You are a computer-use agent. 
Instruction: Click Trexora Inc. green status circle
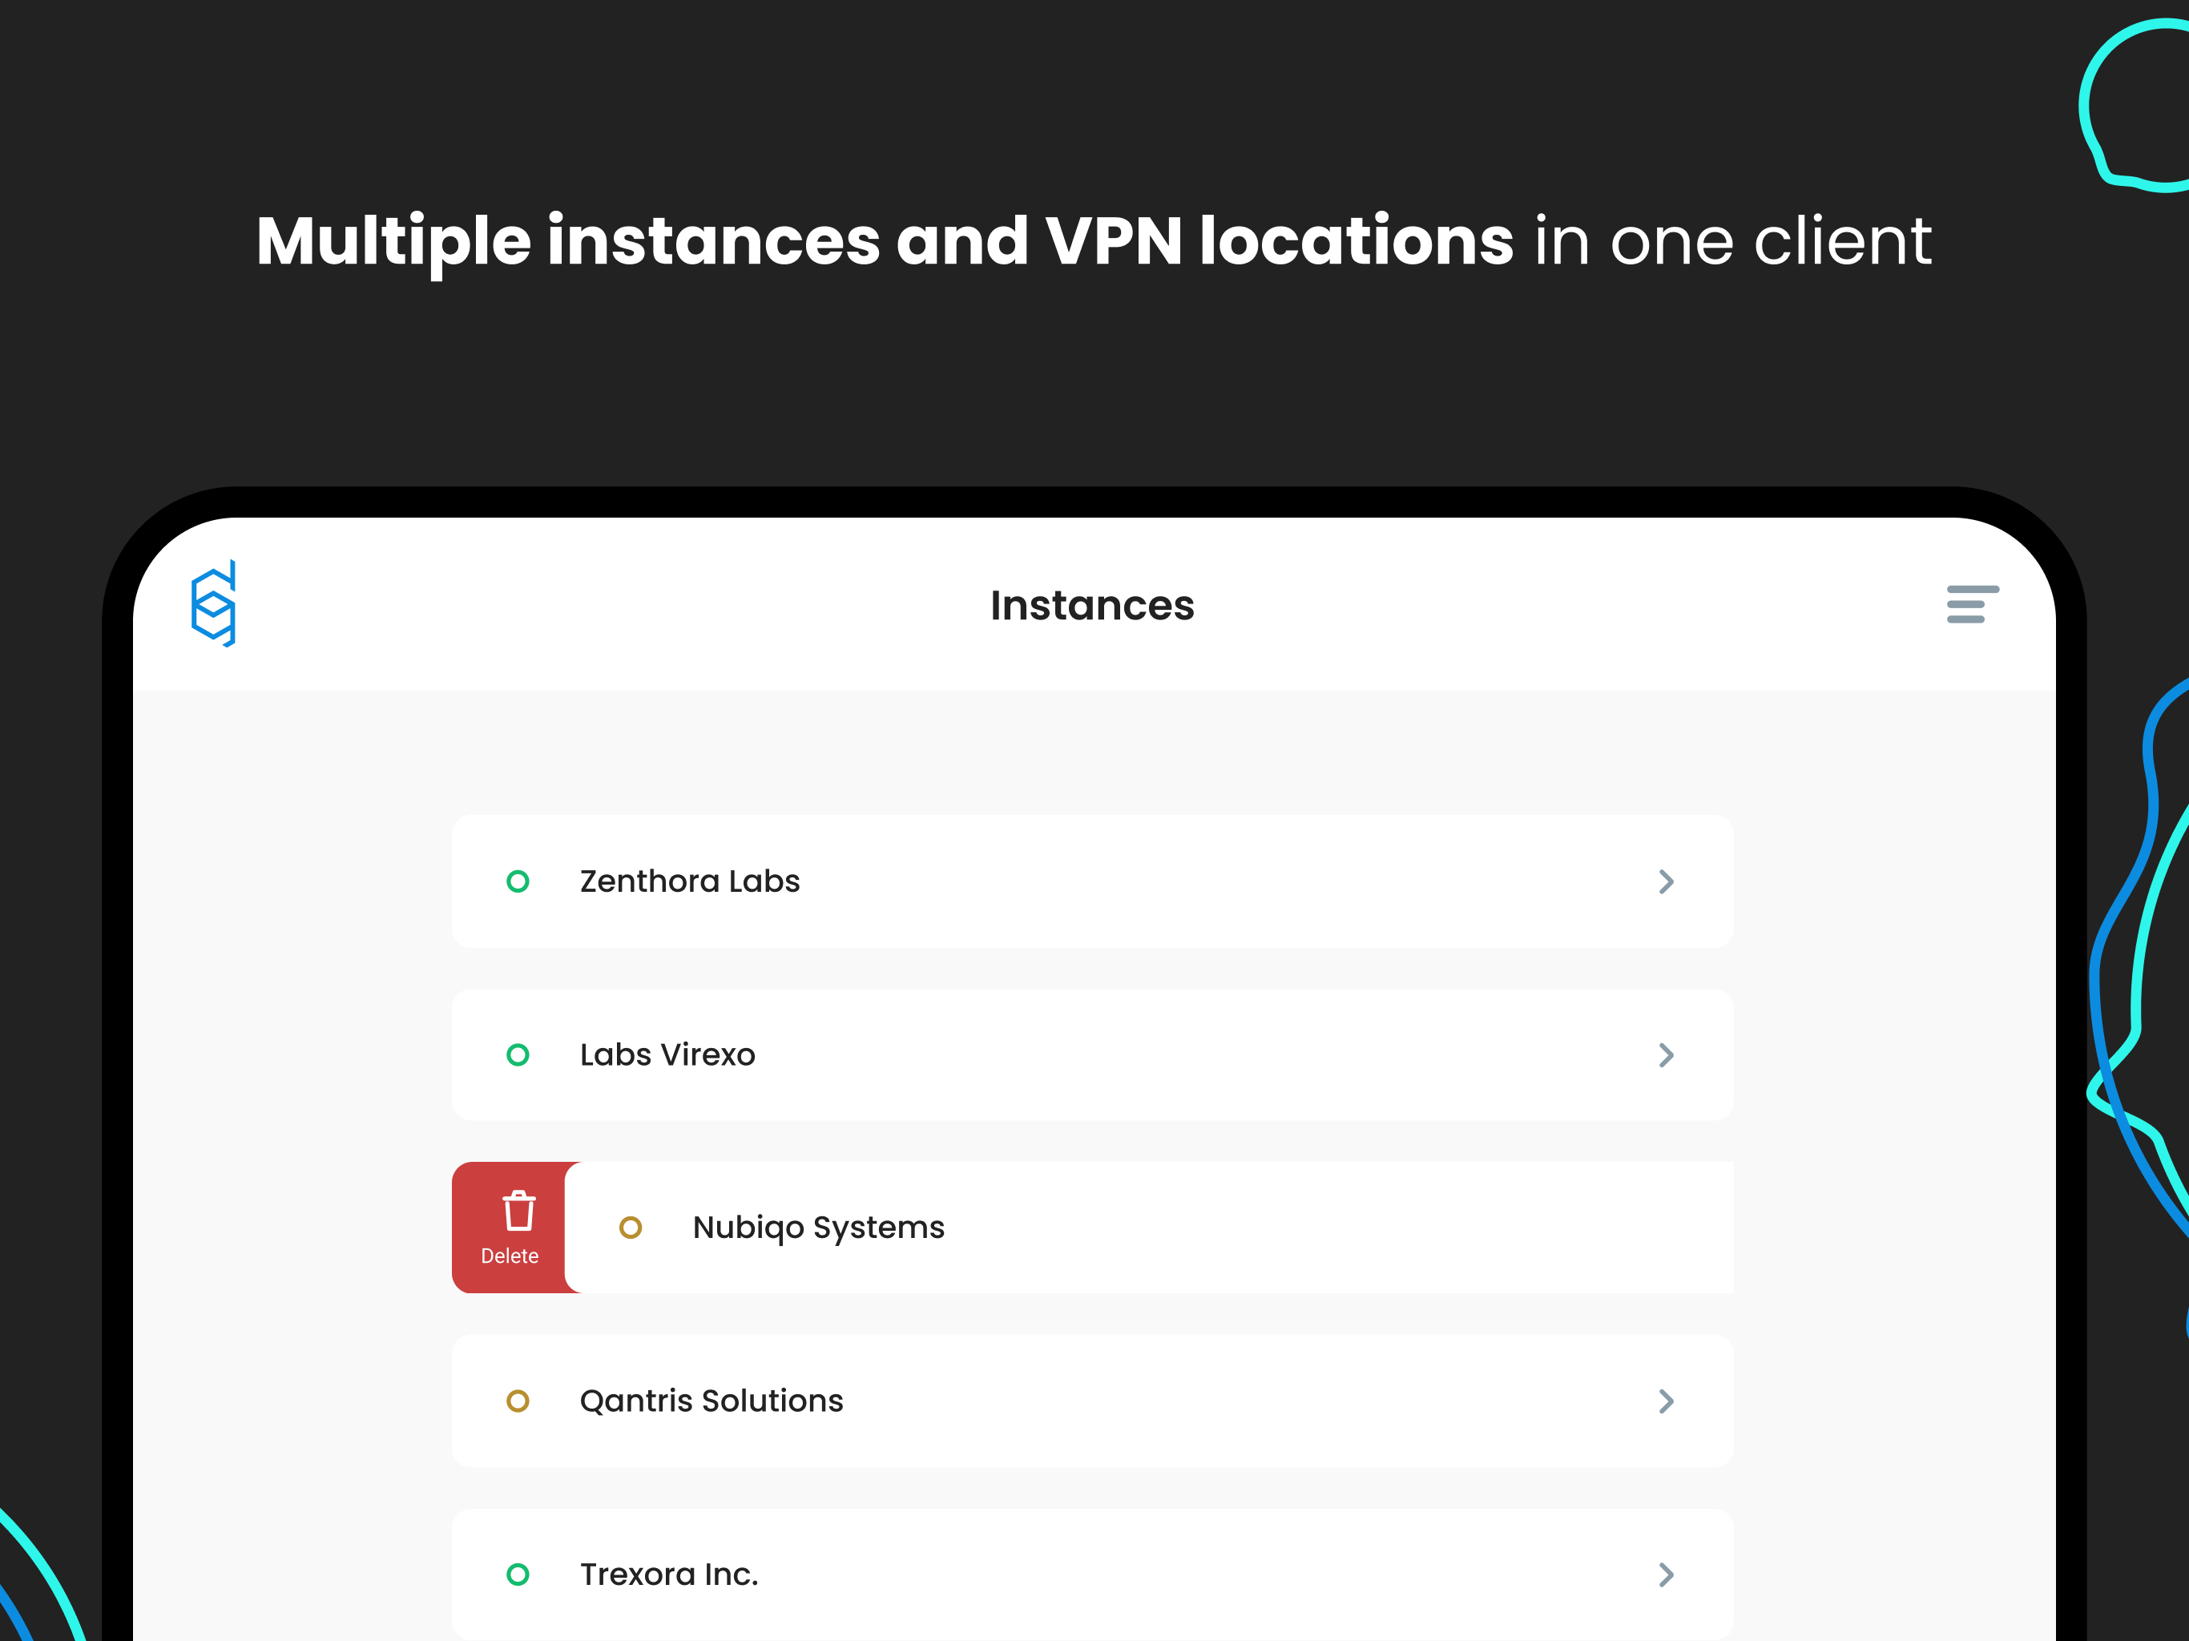518,1574
